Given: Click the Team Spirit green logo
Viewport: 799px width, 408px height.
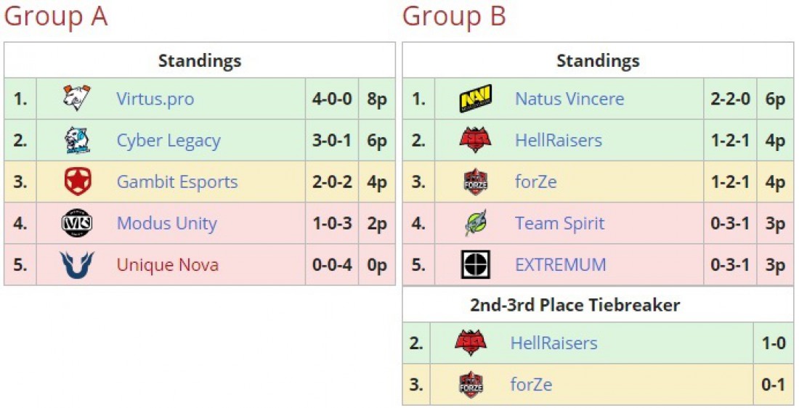Looking at the screenshot, I should click(476, 223).
